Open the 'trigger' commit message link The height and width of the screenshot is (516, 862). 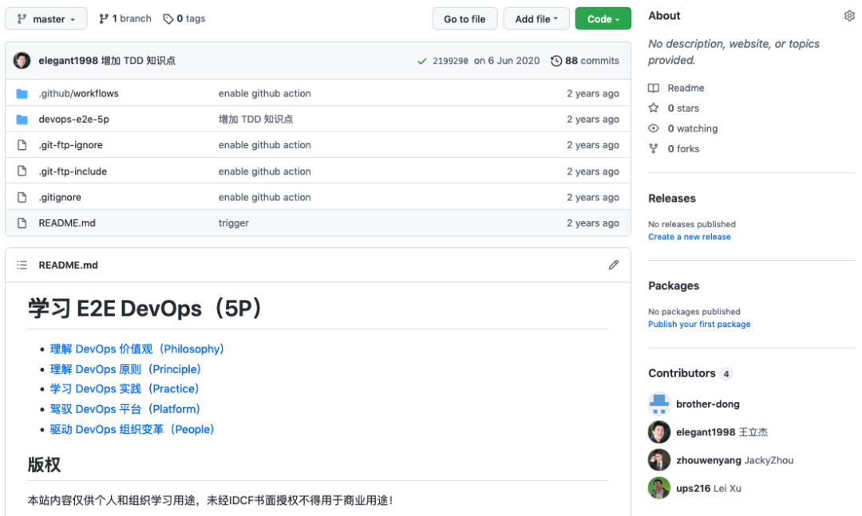(234, 223)
